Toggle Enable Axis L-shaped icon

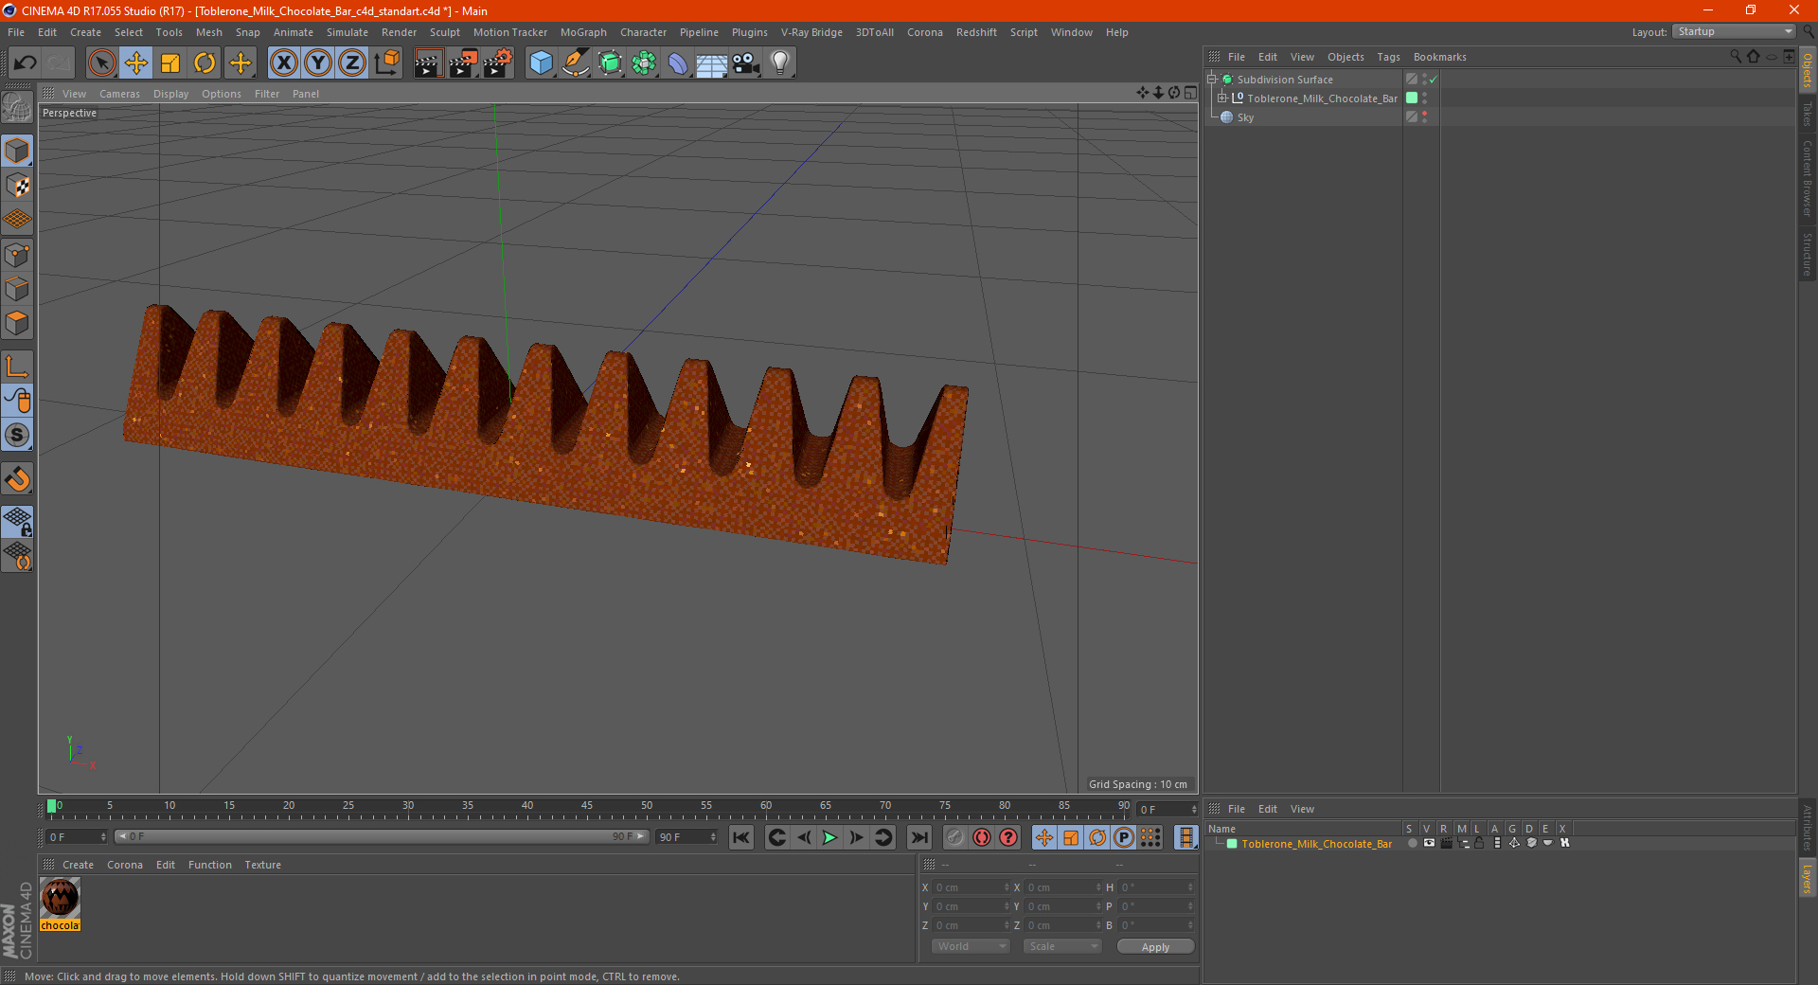[17, 367]
